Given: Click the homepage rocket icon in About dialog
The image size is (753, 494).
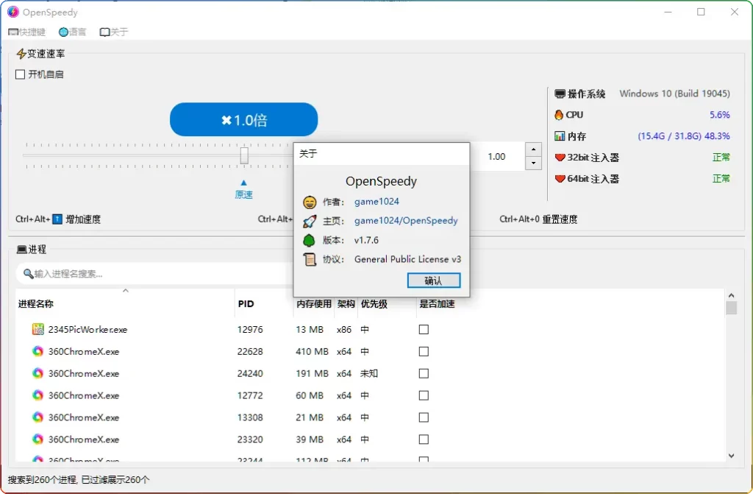Looking at the screenshot, I should click(x=310, y=222).
